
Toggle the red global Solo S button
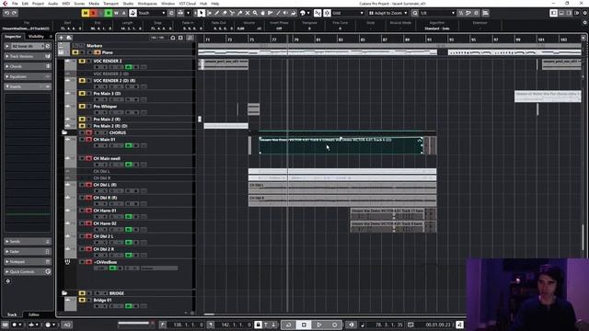[93, 13]
